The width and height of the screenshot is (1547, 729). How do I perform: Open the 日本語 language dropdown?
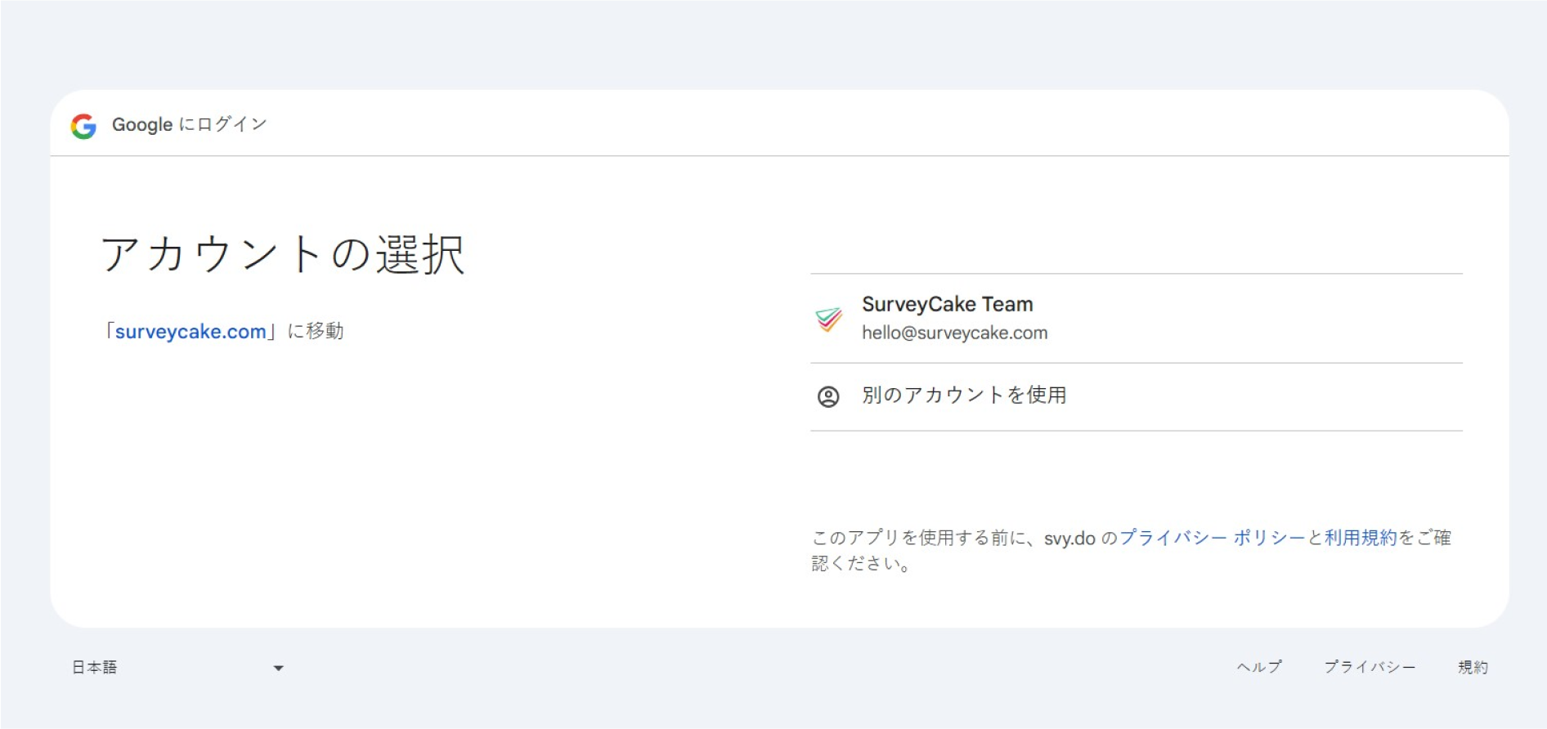pyautogui.click(x=178, y=668)
